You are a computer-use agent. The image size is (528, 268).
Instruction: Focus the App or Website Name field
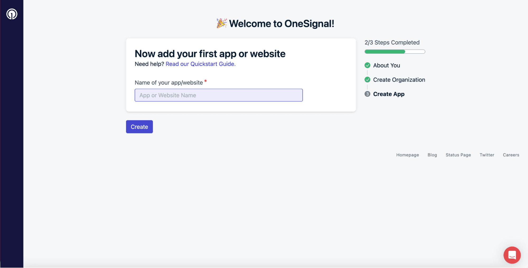tap(218, 95)
